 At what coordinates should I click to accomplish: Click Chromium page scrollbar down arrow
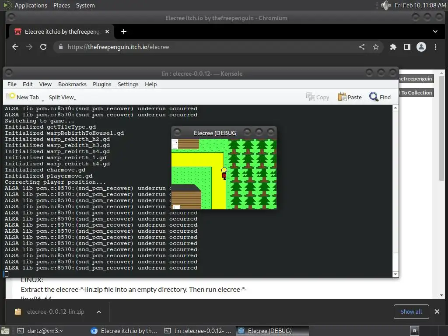[442, 295]
